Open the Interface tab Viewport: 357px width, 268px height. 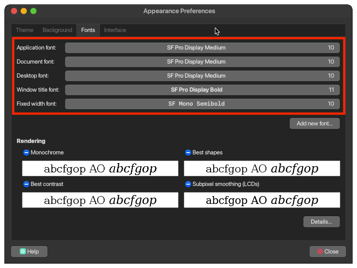click(115, 30)
